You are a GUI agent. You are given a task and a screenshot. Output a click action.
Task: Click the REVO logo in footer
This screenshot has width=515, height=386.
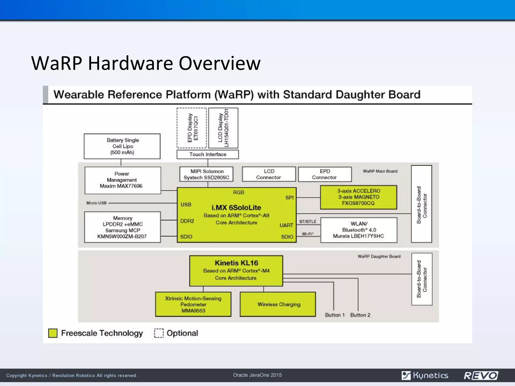[481, 375]
